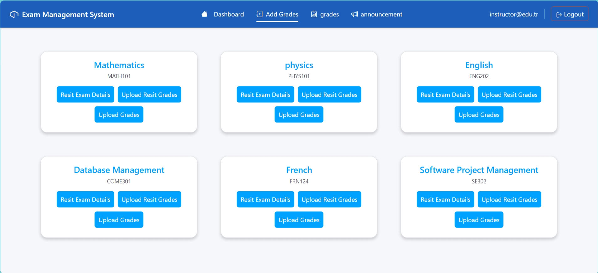Click the announcement megaphone icon
The height and width of the screenshot is (273, 598).
pos(354,14)
